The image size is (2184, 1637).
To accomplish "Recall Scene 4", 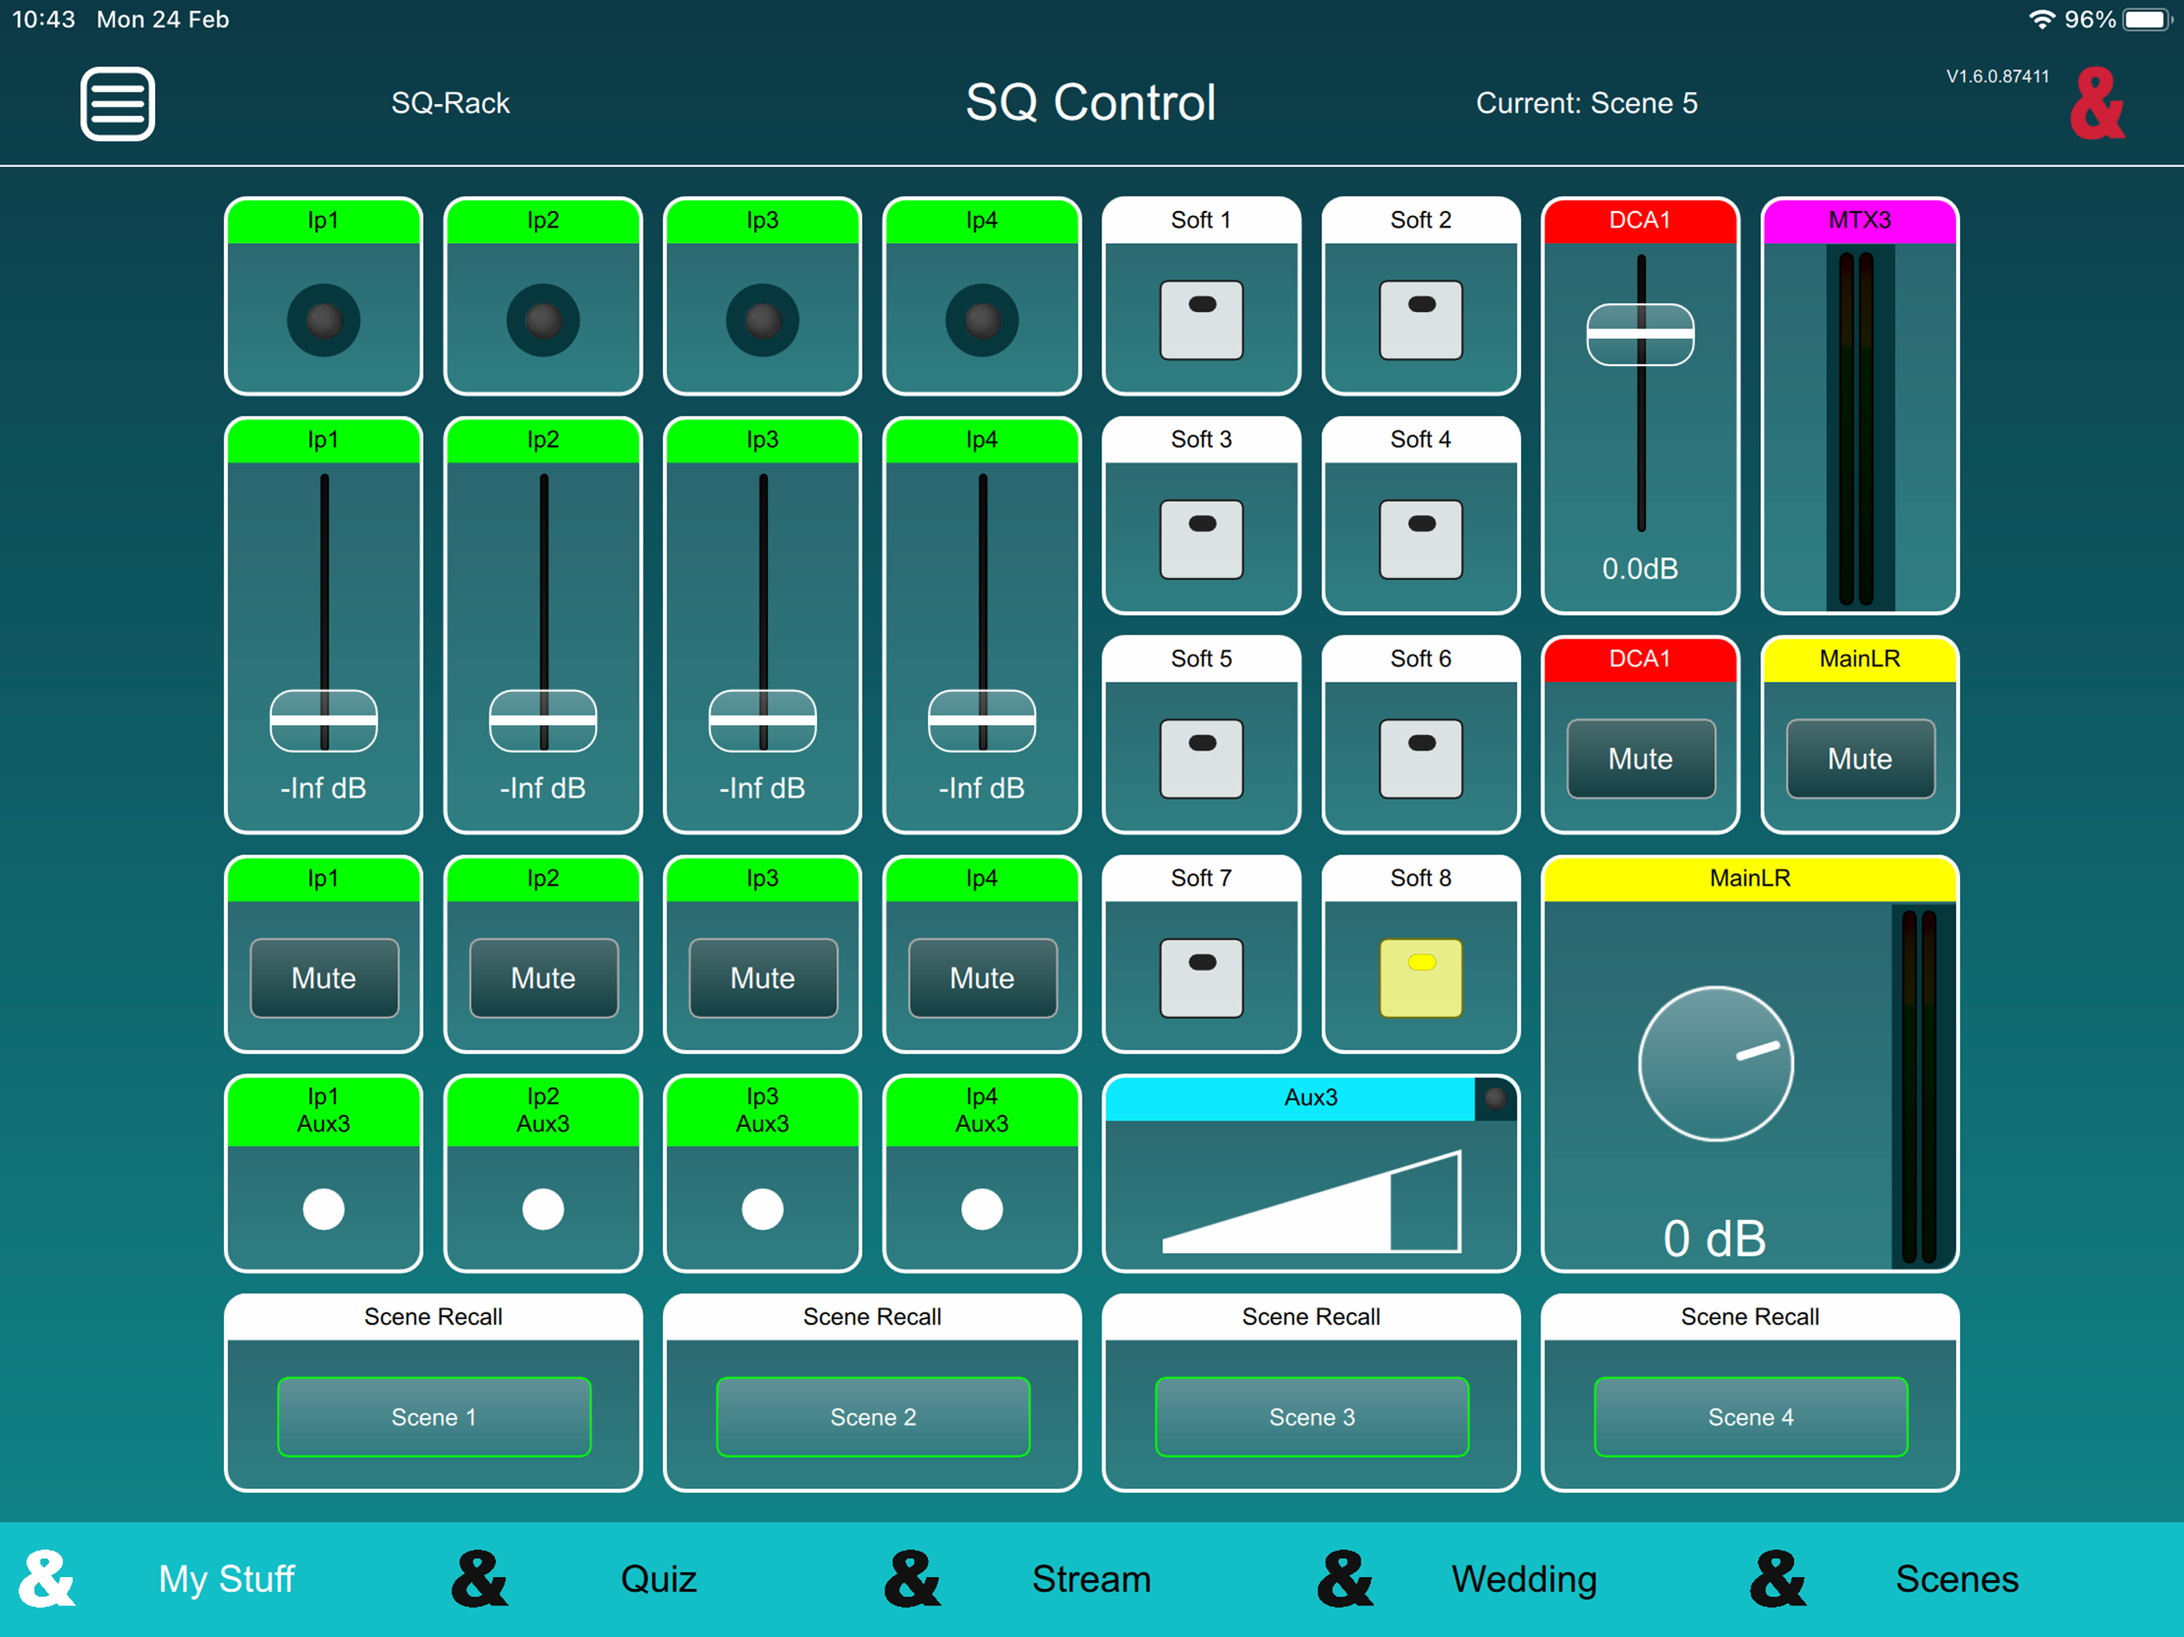I will [1751, 1417].
